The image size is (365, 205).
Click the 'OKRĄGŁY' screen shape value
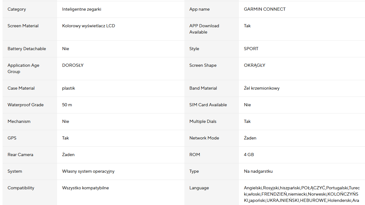tap(255, 66)
